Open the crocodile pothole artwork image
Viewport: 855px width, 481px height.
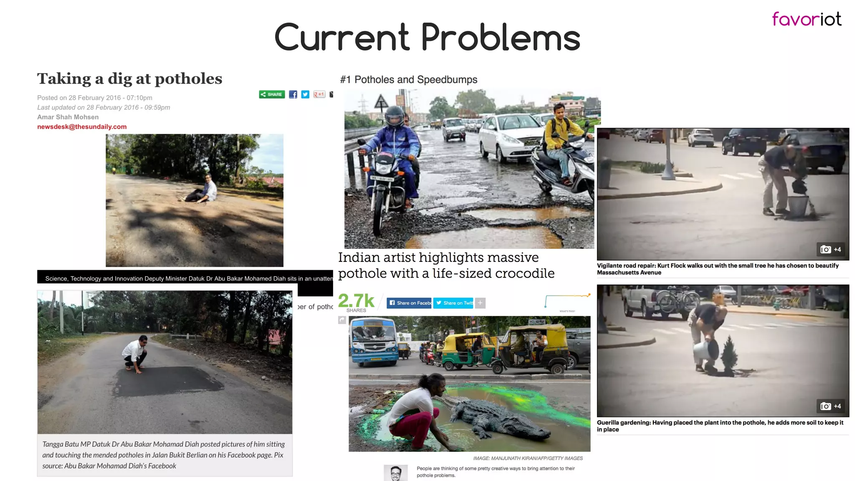click(x=469, y=383)
